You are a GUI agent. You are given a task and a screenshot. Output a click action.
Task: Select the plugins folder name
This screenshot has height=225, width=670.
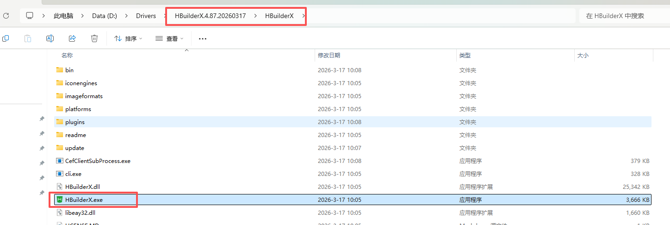[75, 122]
